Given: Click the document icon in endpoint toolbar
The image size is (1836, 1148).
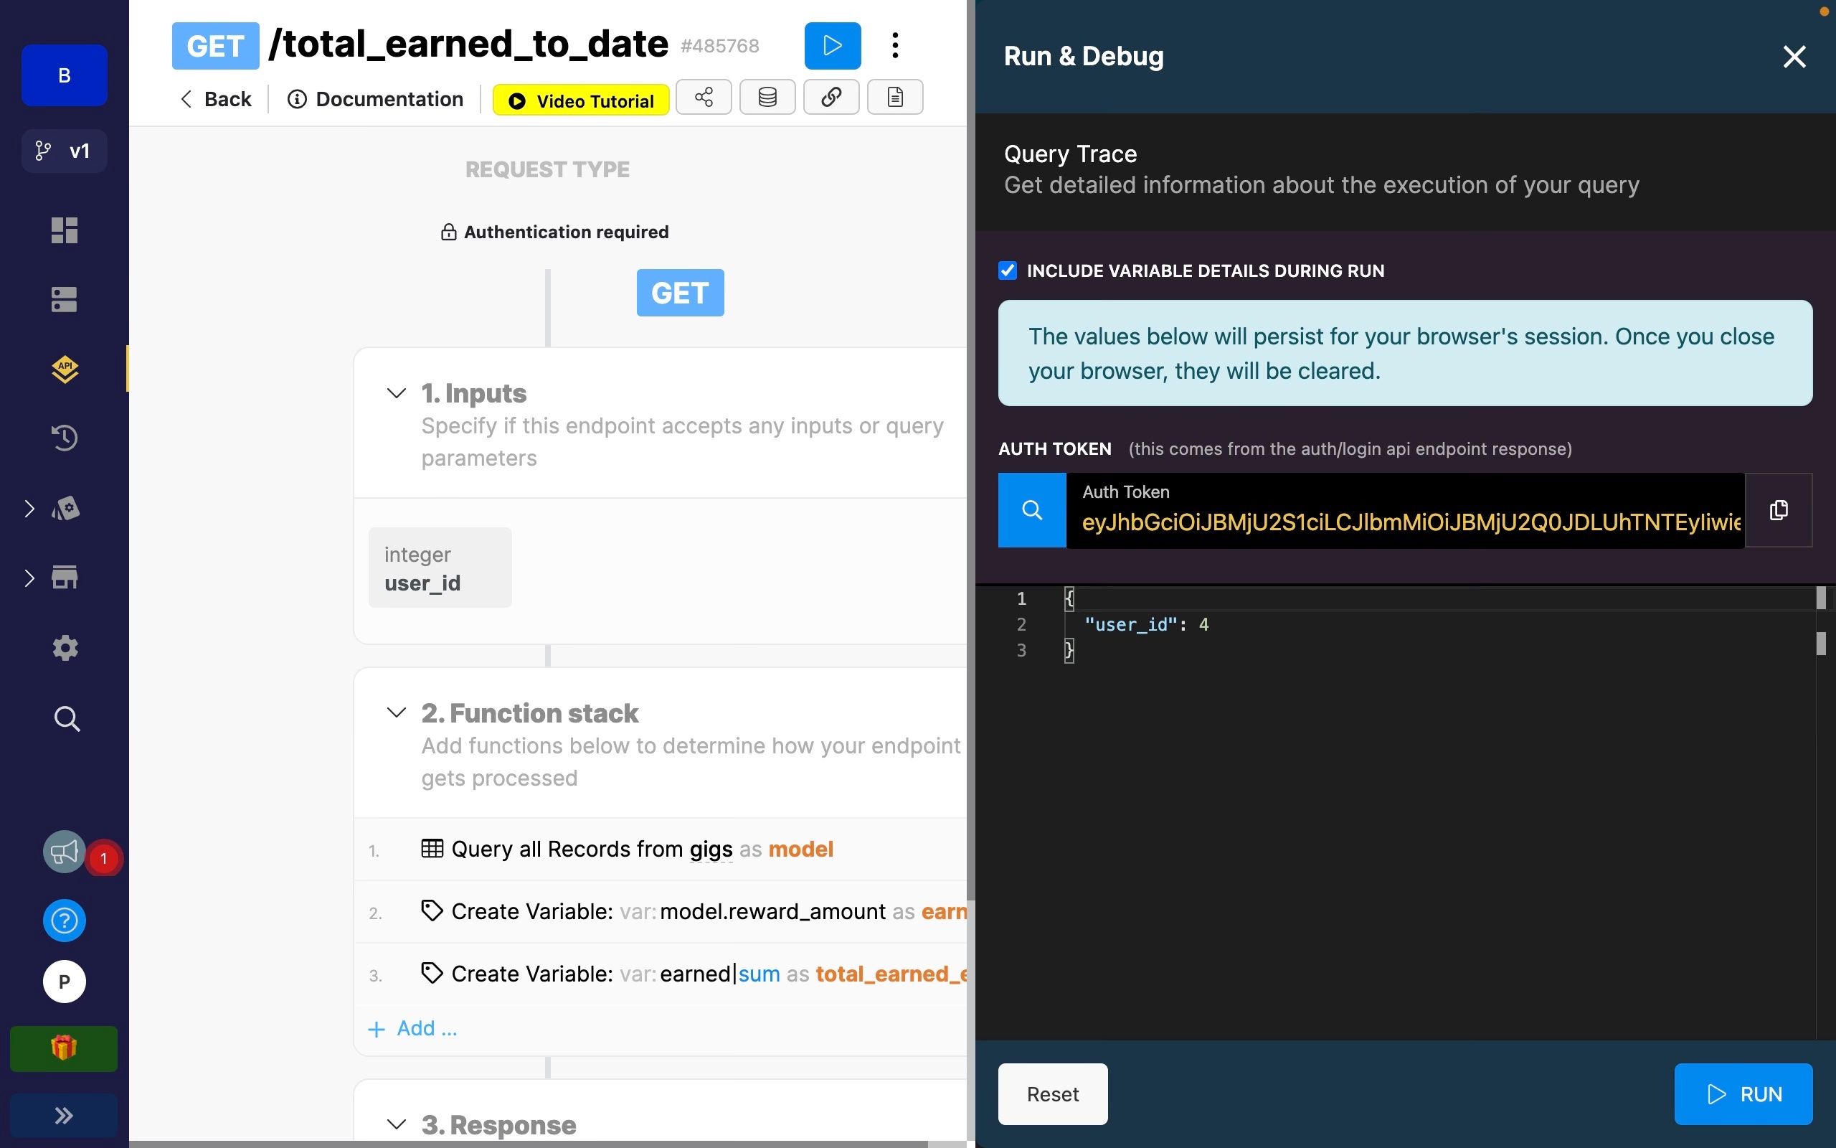Looking at the screenshot, I should [895, 97].
